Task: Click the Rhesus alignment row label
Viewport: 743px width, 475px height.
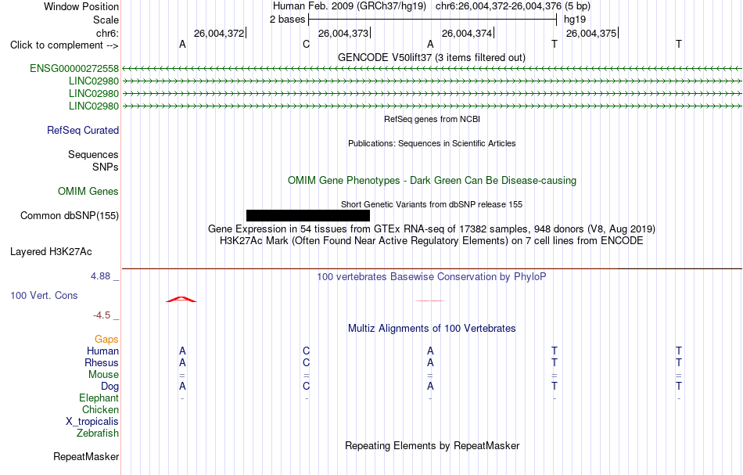Action: pyautogui.click(x=102, y=362)
